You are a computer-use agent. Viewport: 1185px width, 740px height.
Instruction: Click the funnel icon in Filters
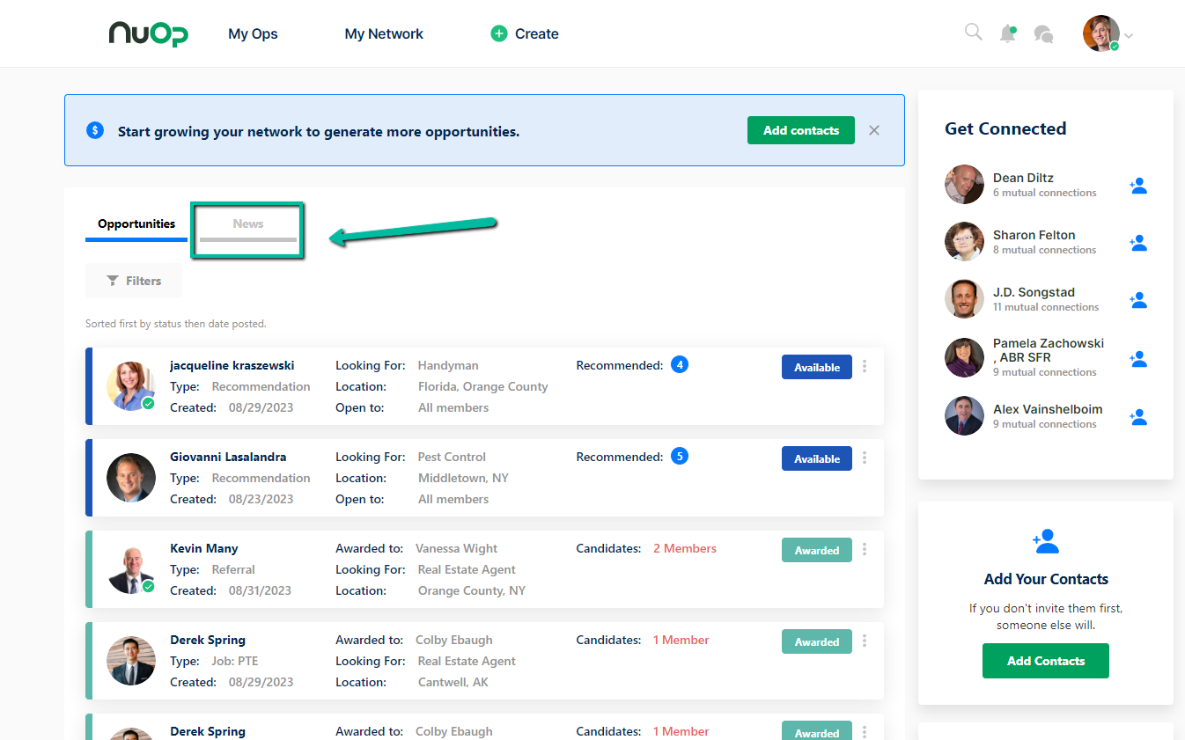(x=113, y=281)
